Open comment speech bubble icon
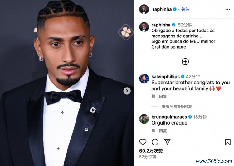Viewport: 234px width, 166px height. pyautogui.click(x=155, y=142)
